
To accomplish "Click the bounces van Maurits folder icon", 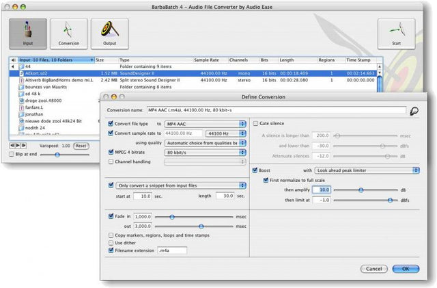I will (x=21, y=88).
